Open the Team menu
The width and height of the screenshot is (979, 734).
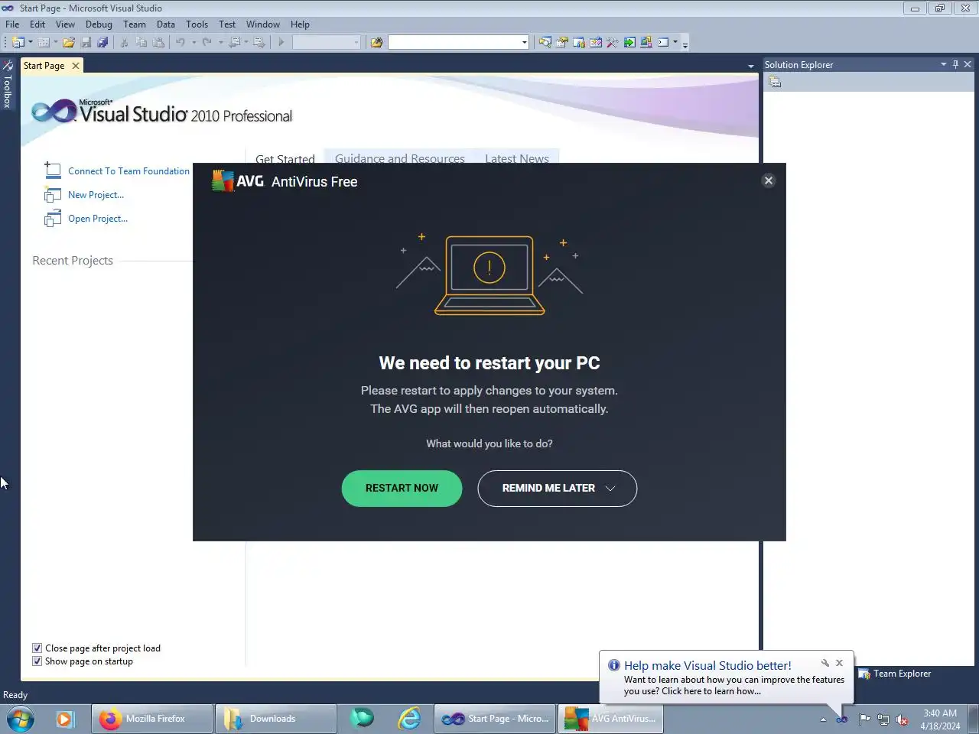tap(135, 24)
